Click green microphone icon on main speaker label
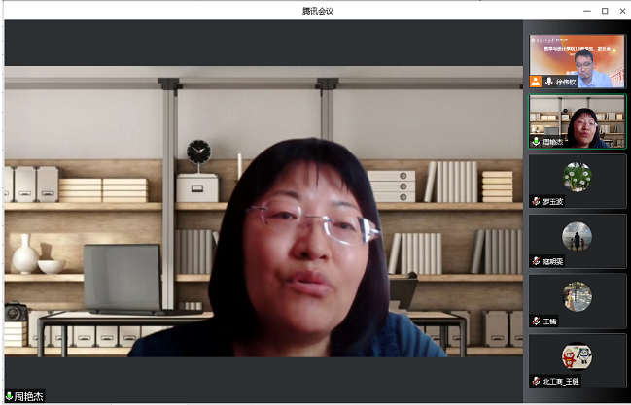Image resolution: width=631 pixels, height=405 pixels. (x=9, y=396)
